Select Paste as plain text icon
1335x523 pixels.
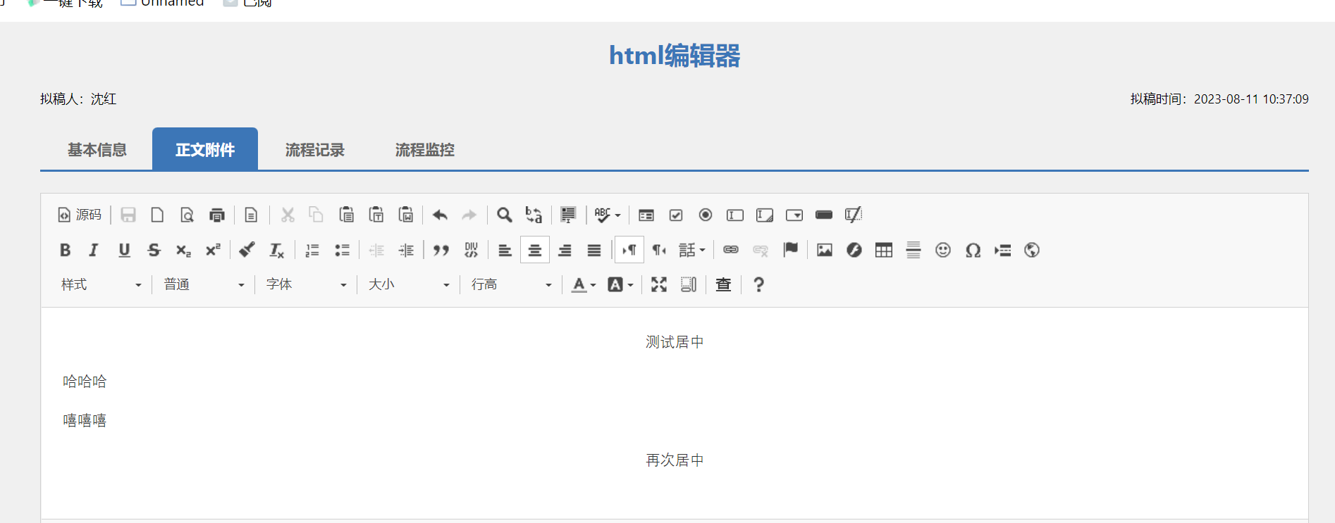(x=376, y=215)
